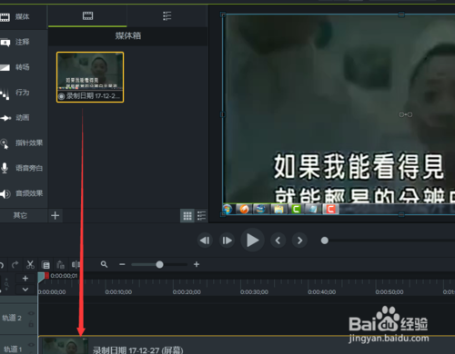Select the 轨道 2 track header
This screenshot has width=455, height=354.
pyautogui.click(x=18, y=319)
